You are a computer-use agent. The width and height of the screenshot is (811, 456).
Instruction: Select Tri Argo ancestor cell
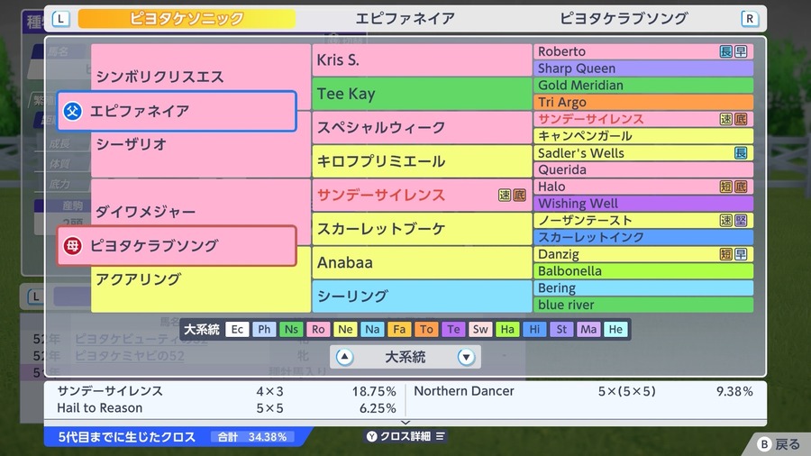tap(642, 102)
